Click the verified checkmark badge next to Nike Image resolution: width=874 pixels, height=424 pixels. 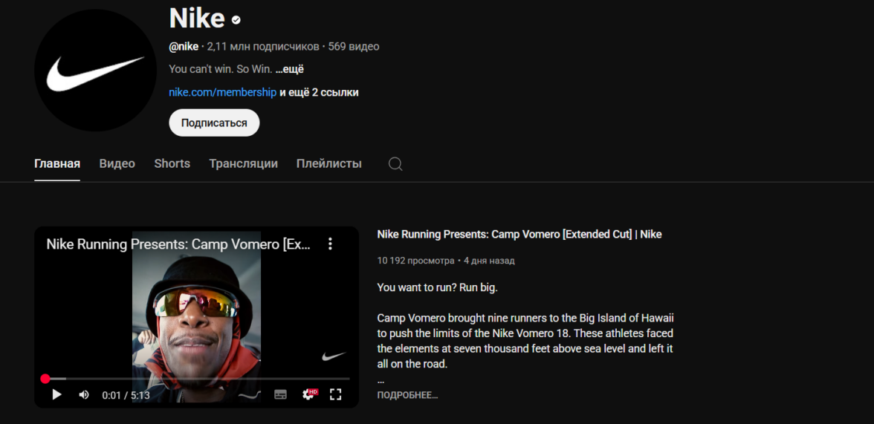[236, 20]
